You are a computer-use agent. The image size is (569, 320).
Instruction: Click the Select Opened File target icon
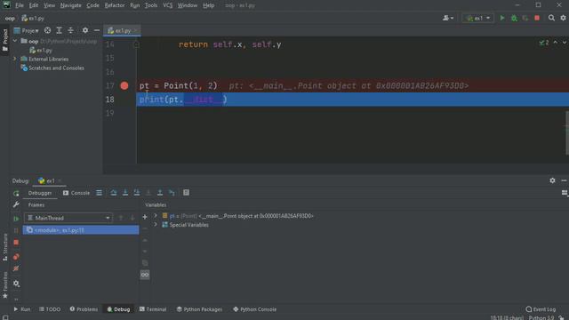(x=47, y=30)
